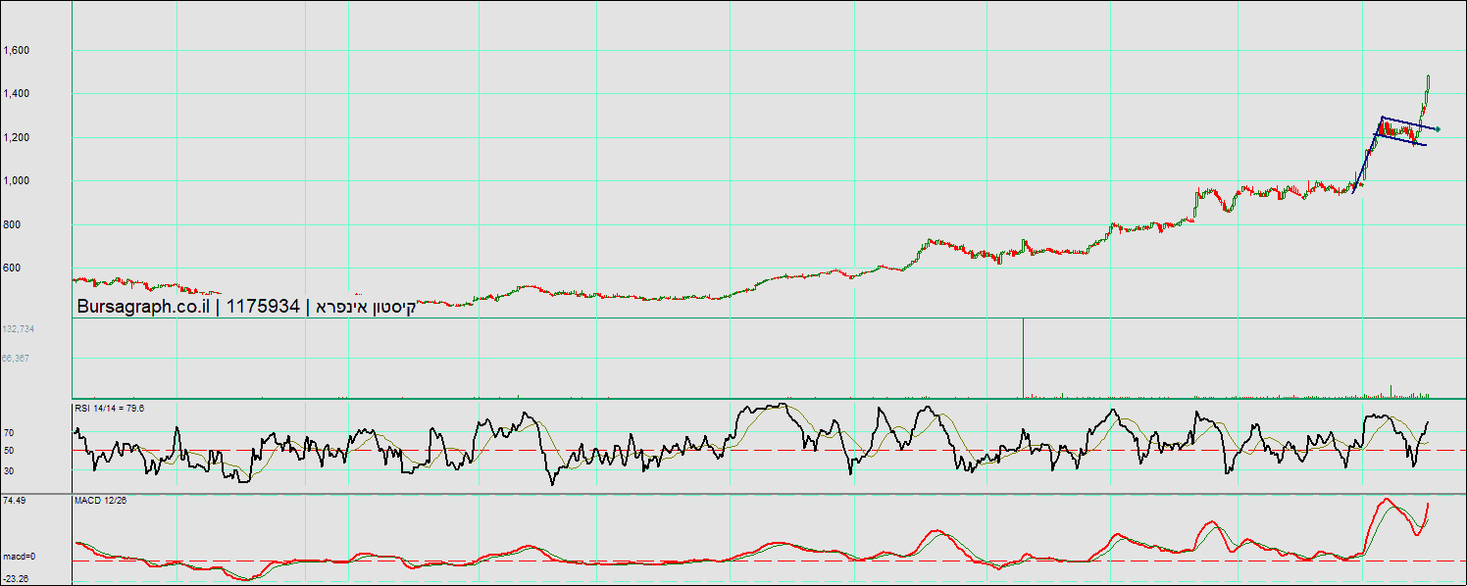Screen dimensions: 1467x586
Task: Click the RSI 70 level label
Action: click(9, 432)
